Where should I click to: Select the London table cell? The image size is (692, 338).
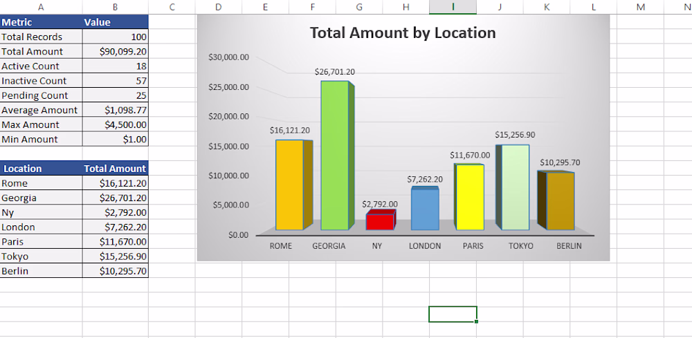tap(41, 227)
